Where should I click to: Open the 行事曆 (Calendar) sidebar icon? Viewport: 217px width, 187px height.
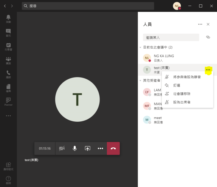click(8, 46)
